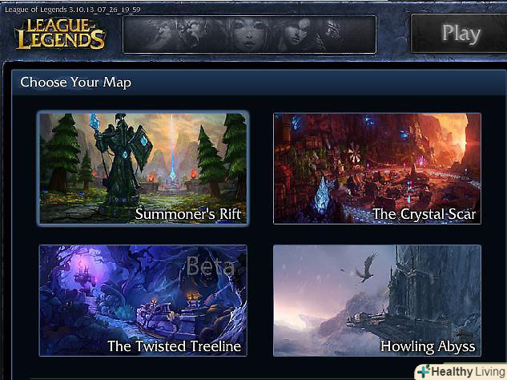This screenshot has width=507, height=380.
Task: Click the Summoner's Rift caption text
Action: click(188, 214)
